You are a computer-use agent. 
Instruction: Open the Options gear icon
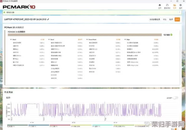click(181, 5)
